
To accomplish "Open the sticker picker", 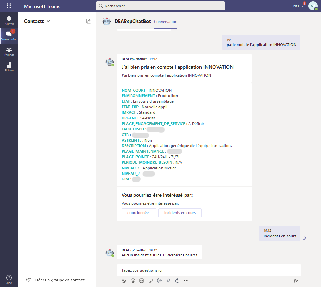I will pos(151,281).
